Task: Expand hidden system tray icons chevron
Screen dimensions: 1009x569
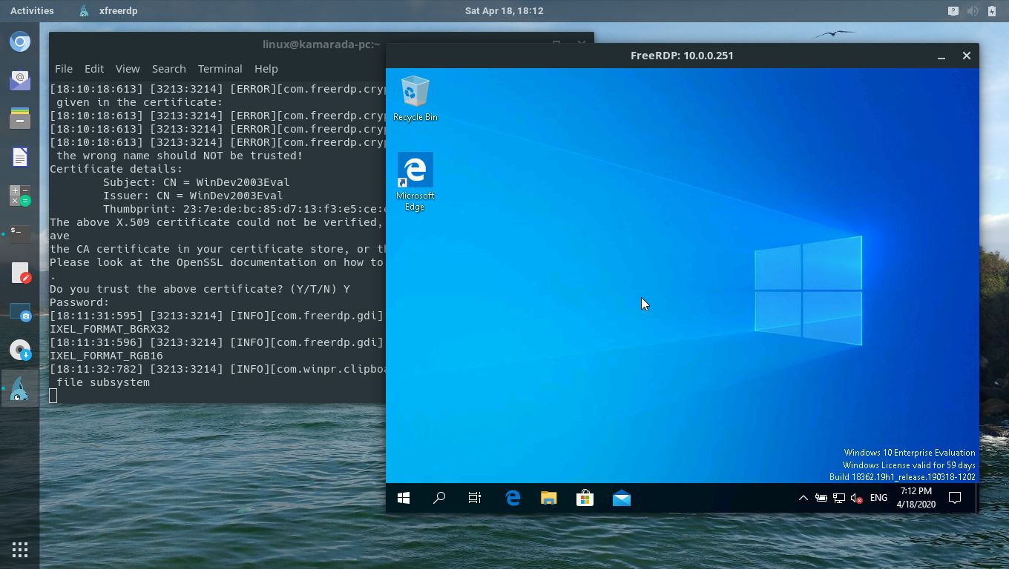Action: click(x=803, y=497)
